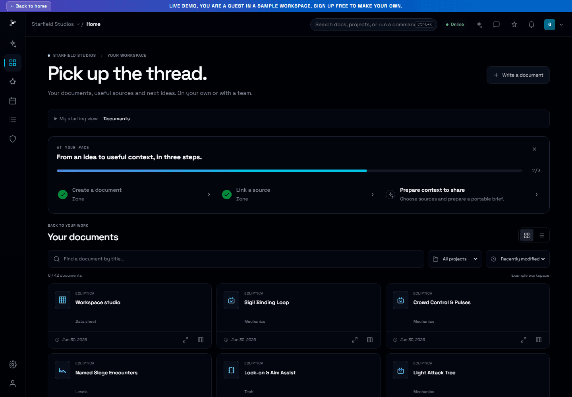Open the All projects filter dropdown
Viewport: 572px width, 397px height.
(x=455, y=259)
